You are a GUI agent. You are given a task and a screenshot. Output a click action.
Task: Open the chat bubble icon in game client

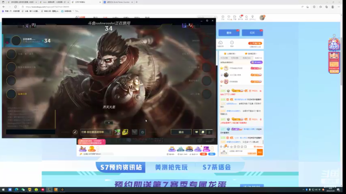tap(196, 132)
